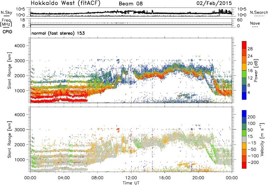Image resolution: width=268 pixels, height=185 pixels.
Task: Select the gray Velocity segment between 15 and -15
Action: coord(244,139)
